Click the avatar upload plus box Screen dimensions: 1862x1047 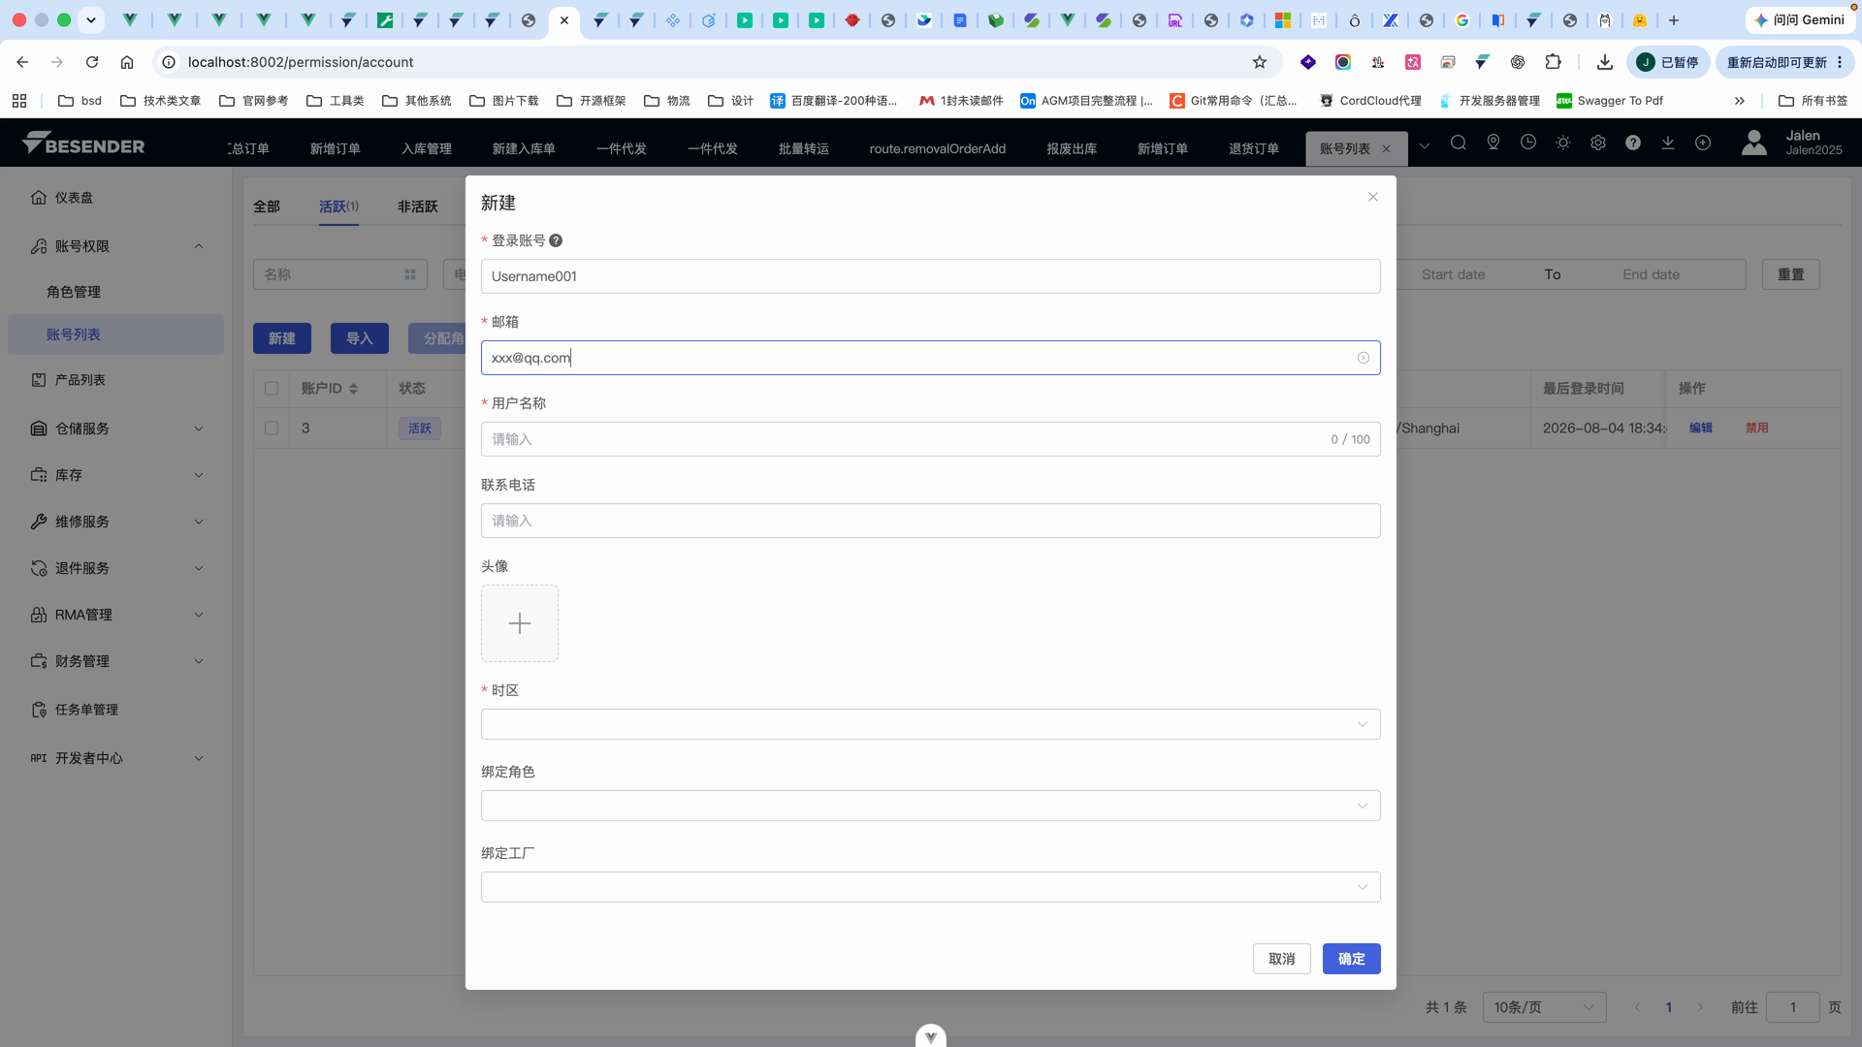(520, 623)
